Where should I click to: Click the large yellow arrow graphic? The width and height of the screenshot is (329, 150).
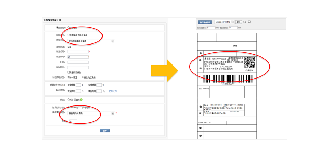[164, 70]
